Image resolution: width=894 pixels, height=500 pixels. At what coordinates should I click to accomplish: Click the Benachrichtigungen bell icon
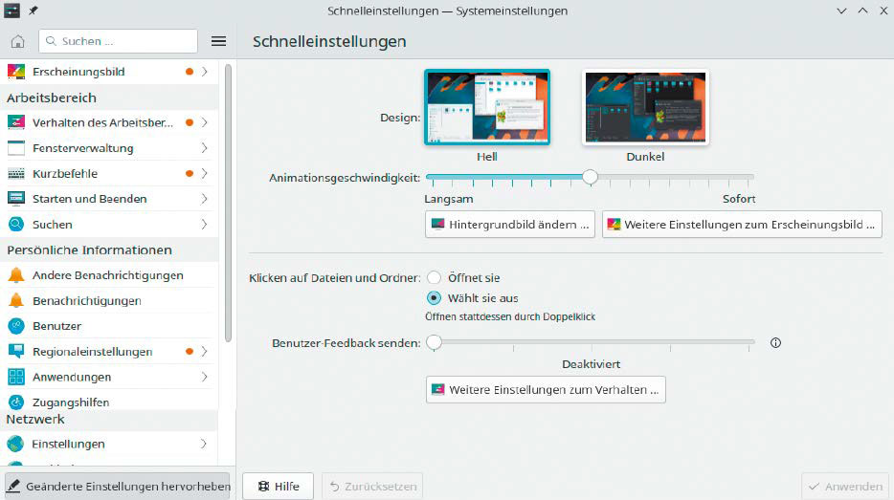click(16, 300)
